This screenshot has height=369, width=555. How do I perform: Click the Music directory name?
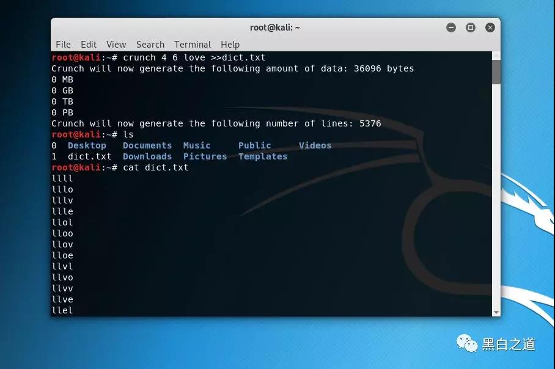coord(197,145)
